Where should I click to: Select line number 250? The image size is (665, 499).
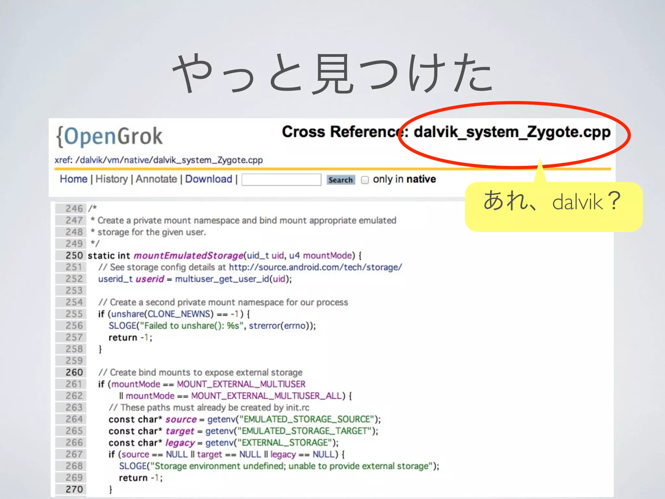tap(74, 256)
